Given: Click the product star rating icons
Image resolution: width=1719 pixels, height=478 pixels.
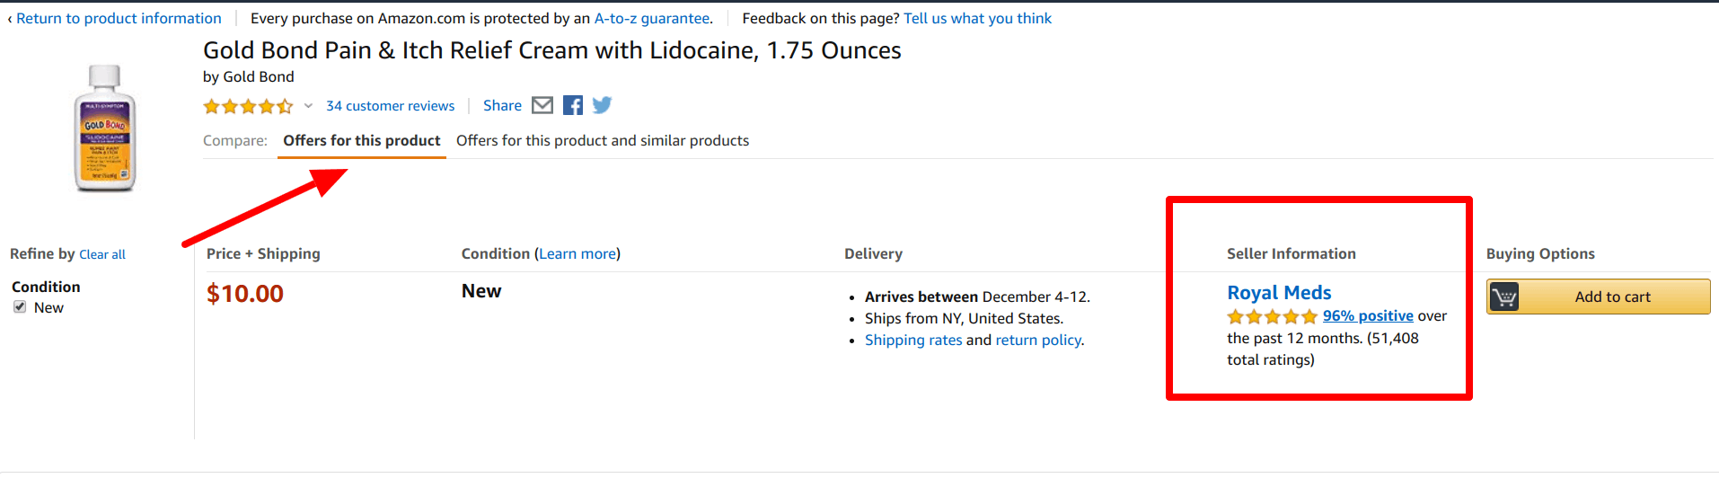Looking at the screenshot, I should coord(248,106).
